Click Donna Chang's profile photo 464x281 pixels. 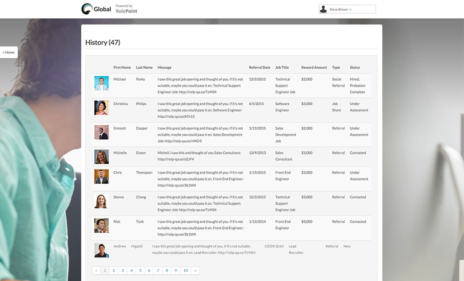[101, 201]
